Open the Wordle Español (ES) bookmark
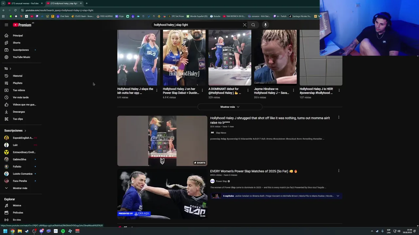 (x=197, y=16)
